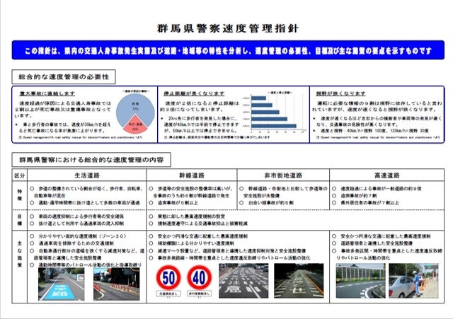453x319 pixels.
Task: Click the row label 目標
Action: pyautogui.click(x=20, y=220)
